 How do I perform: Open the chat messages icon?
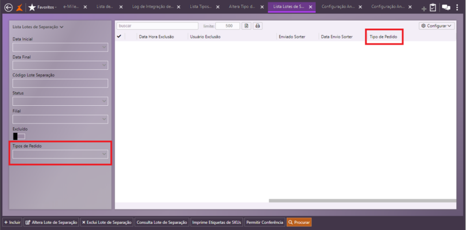tap(446, 7)
